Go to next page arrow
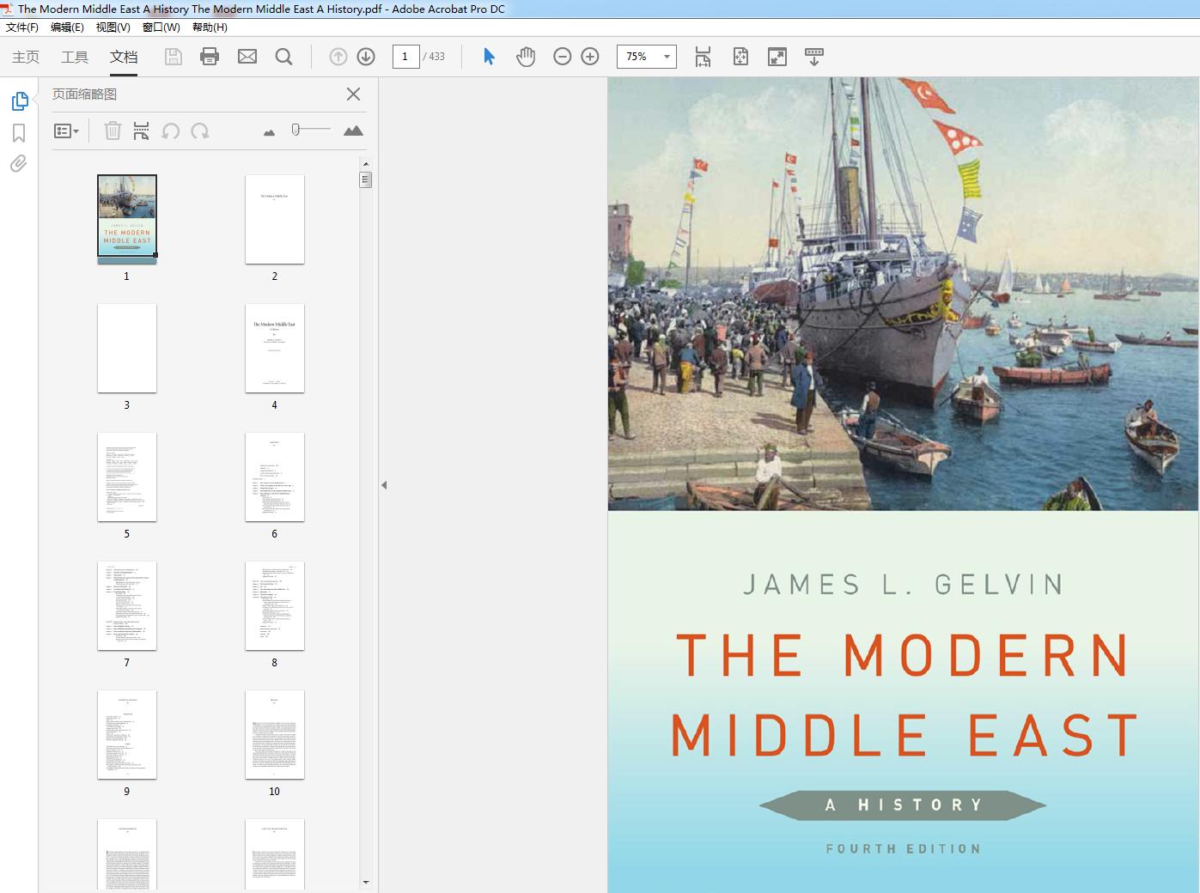This screenshot has width=1200, height=893. [x=366, y=57]
